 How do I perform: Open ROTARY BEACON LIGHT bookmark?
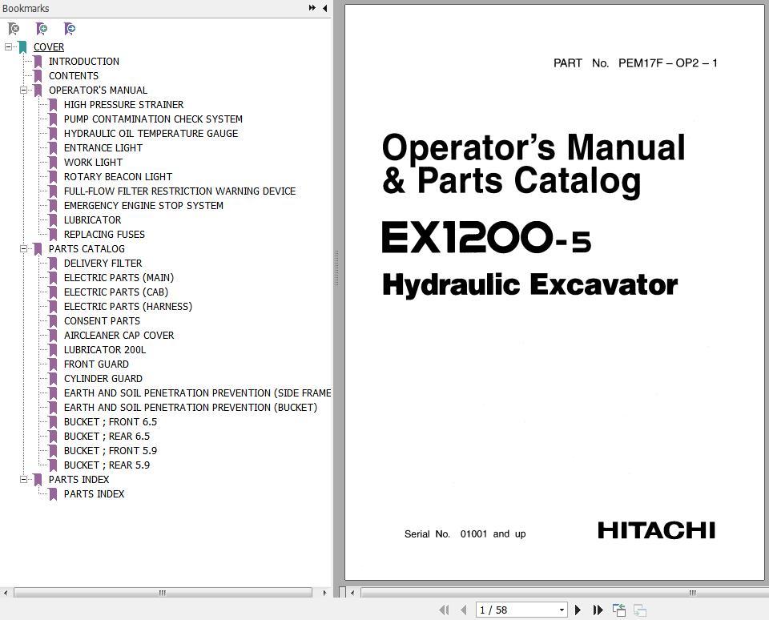tap(119, 176)
